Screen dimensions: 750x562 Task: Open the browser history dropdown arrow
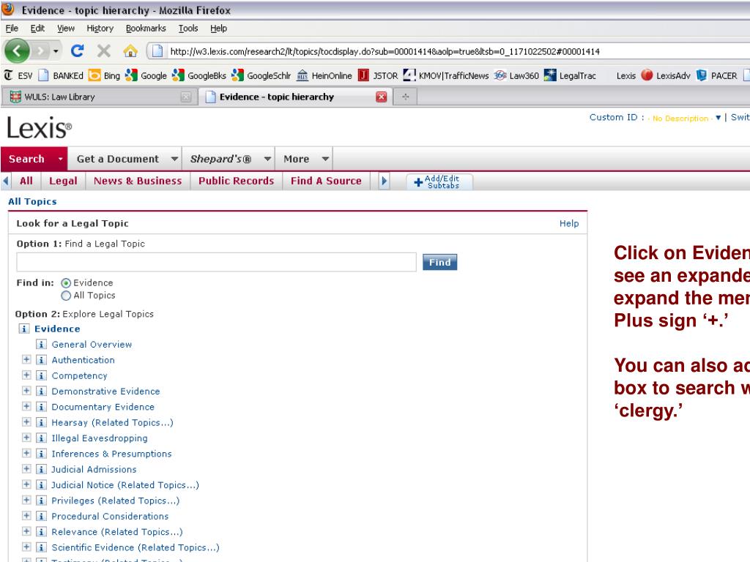pos(56,50)
